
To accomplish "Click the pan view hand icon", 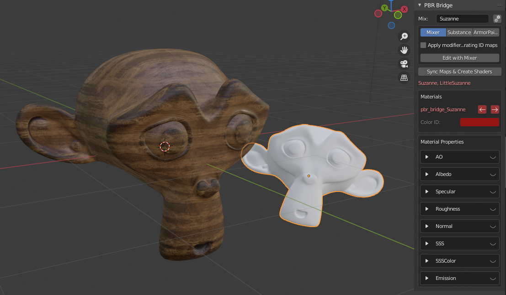I will coord(404,50).
